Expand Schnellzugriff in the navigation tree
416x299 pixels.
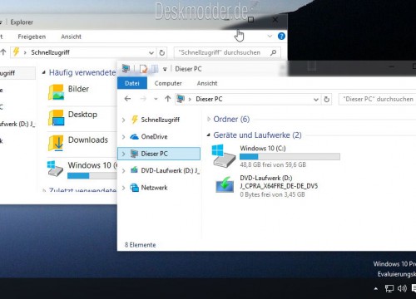pyautogui.click(x=123, y=120)
